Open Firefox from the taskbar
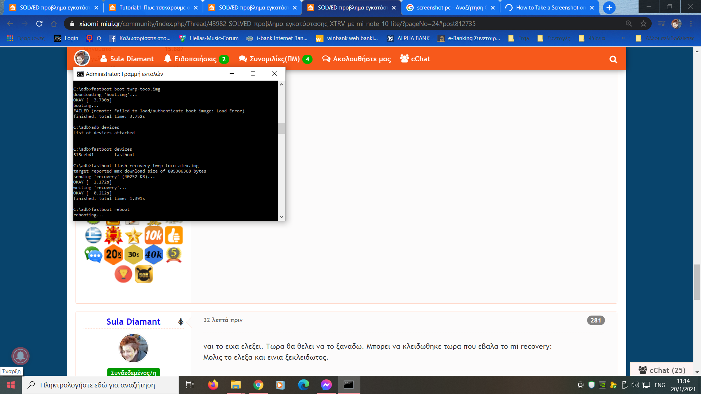 click(x=213, y=385)
